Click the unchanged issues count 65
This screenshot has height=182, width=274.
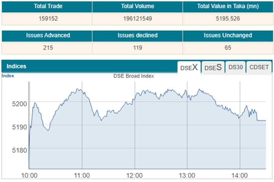[228, 48]
